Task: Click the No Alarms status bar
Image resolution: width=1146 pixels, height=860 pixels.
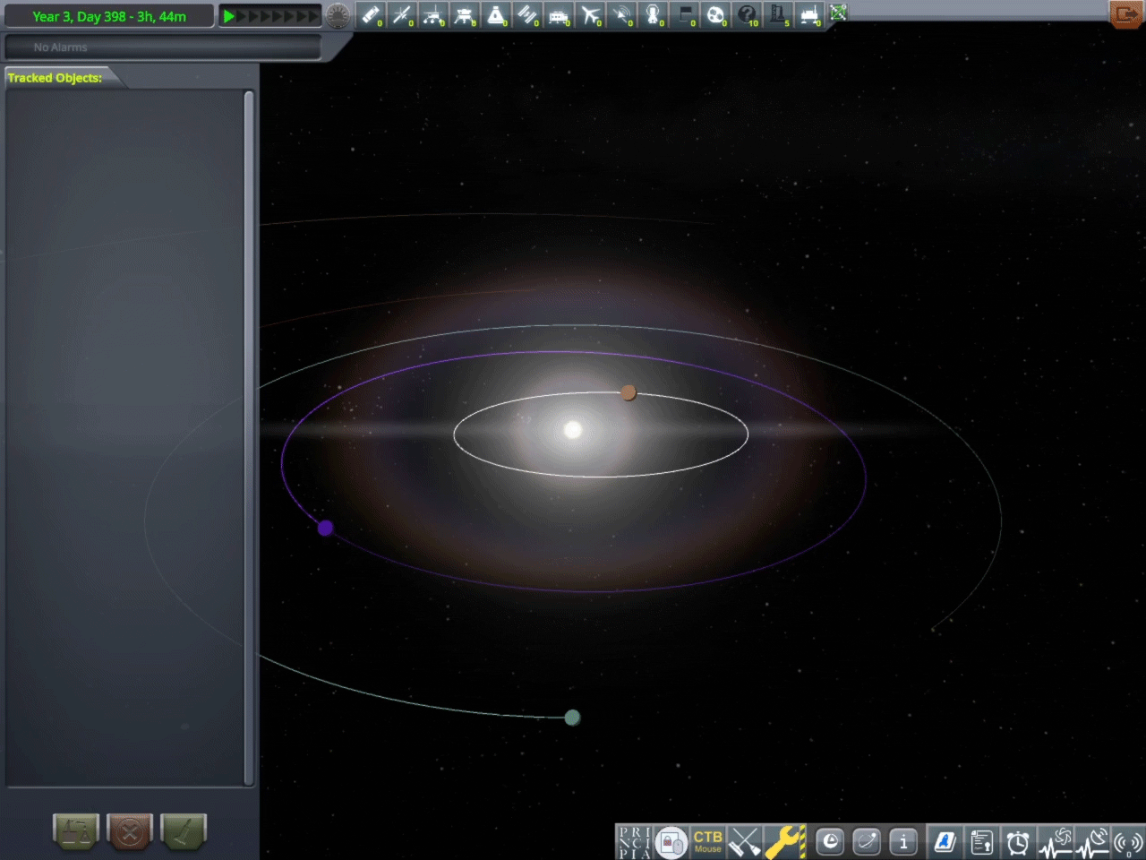Action: (x=161, y=47)
